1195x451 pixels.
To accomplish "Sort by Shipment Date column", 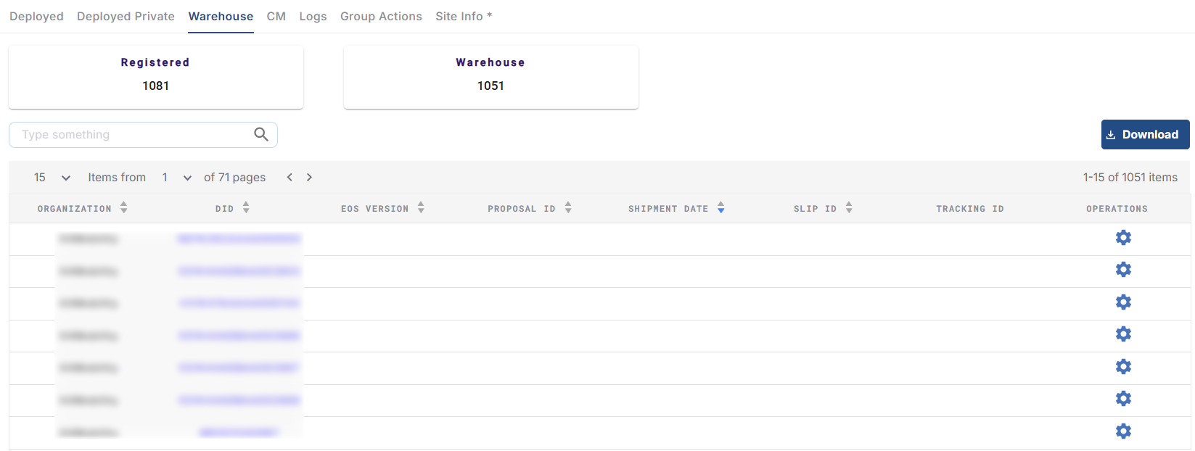I will pos(720,208).
